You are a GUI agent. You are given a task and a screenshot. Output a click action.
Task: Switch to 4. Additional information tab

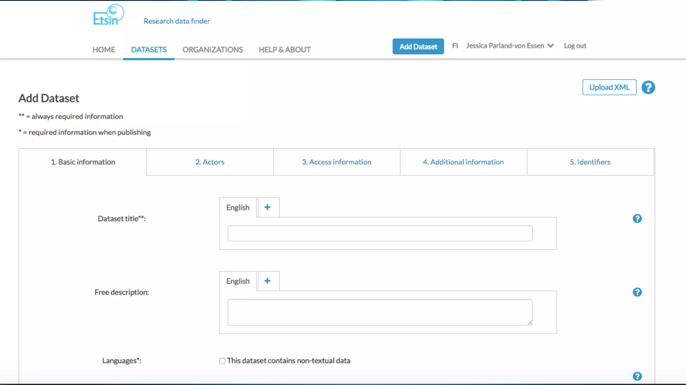click(463, 162)
